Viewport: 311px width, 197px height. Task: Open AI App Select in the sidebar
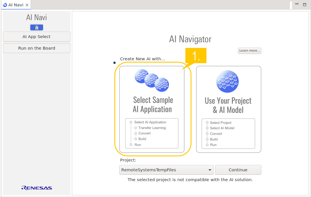pyautogui.click(x=37, y=37)
